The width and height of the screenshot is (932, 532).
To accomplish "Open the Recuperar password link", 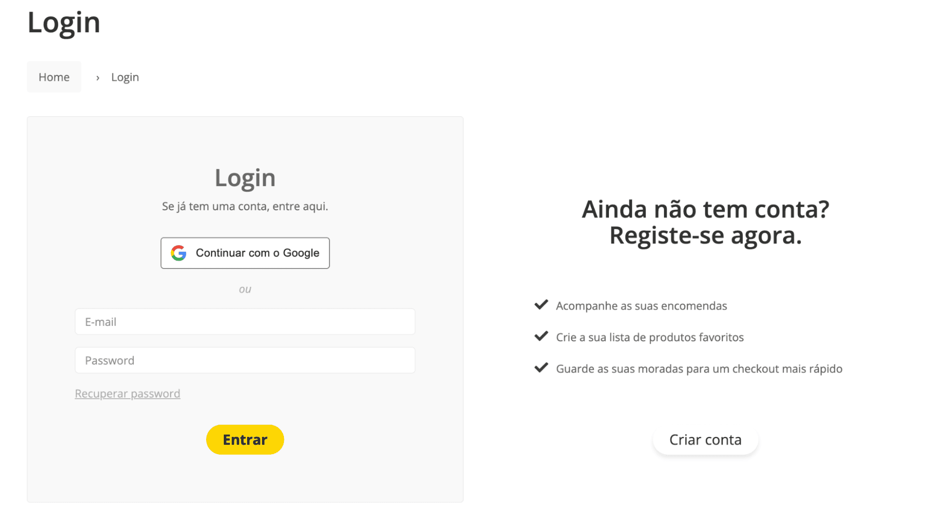I will click(127, 393).
